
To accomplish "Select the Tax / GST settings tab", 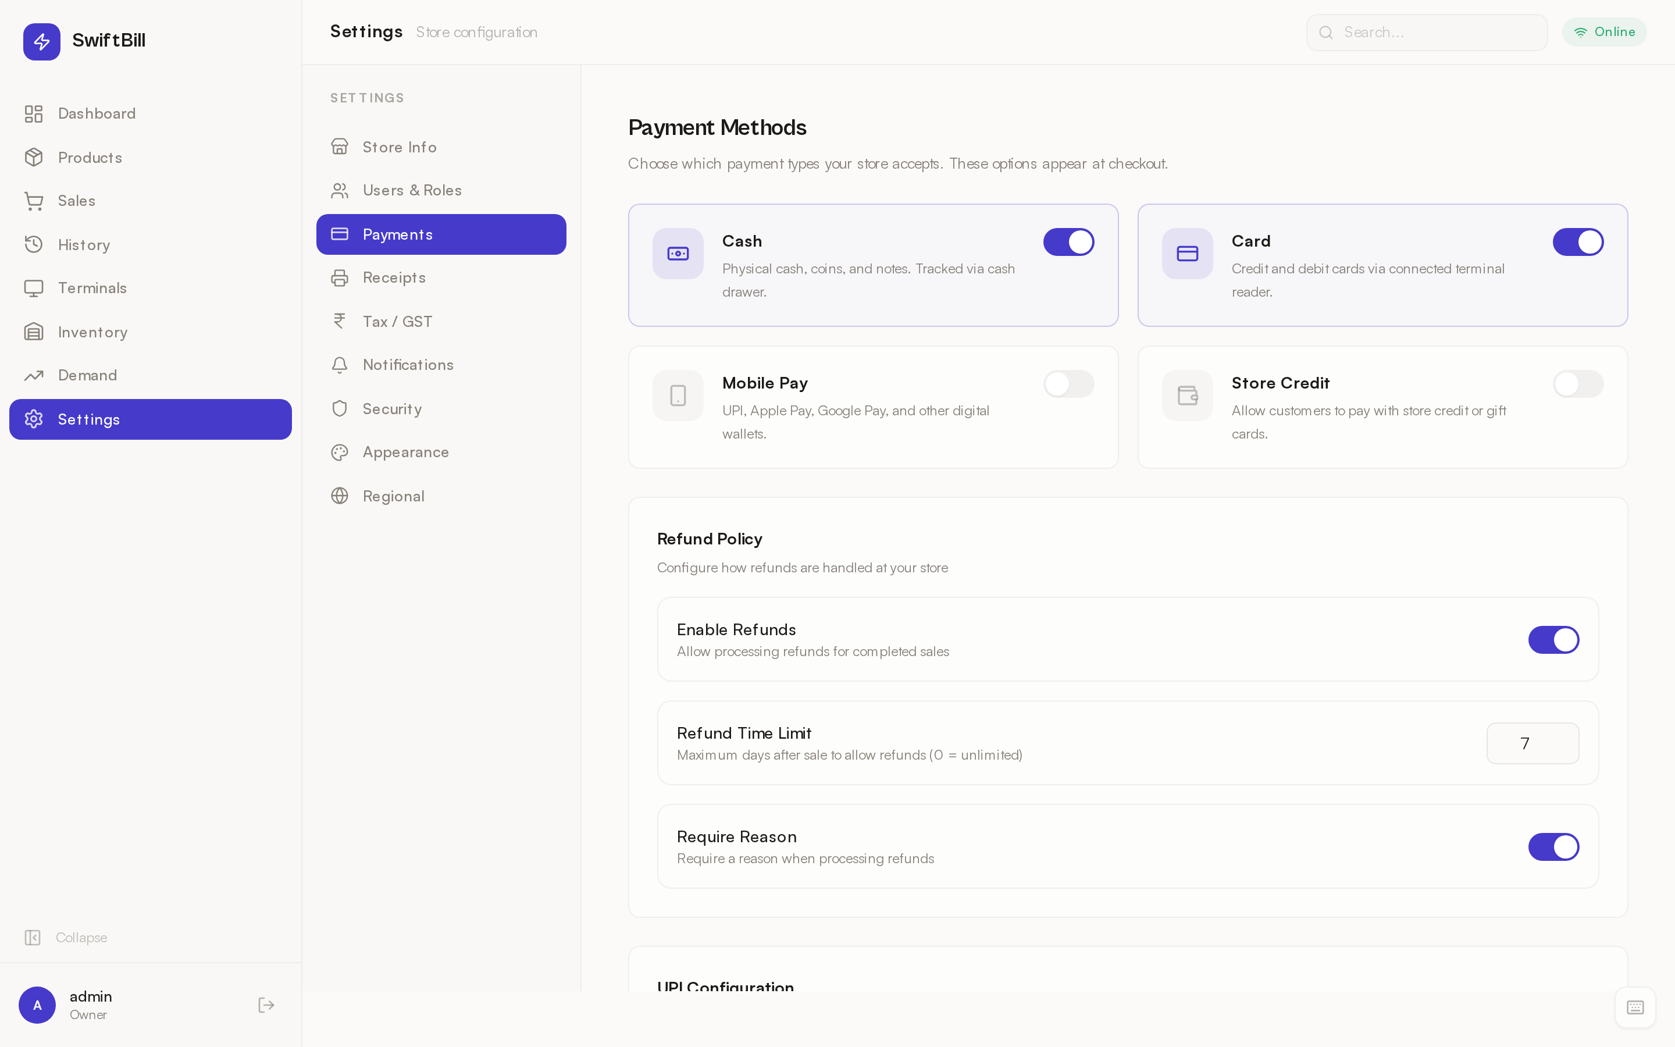I will point(441,321).
